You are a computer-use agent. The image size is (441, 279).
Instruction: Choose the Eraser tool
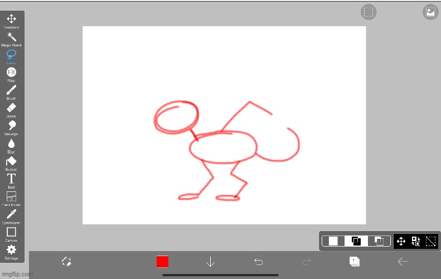11,108
